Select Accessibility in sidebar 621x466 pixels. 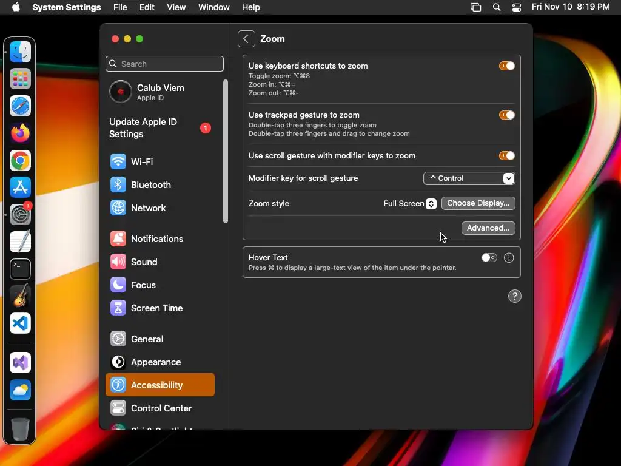point(160,385)
